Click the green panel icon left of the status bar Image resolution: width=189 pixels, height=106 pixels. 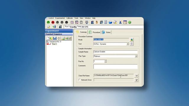pyautogui.click(x=54, y=27)
